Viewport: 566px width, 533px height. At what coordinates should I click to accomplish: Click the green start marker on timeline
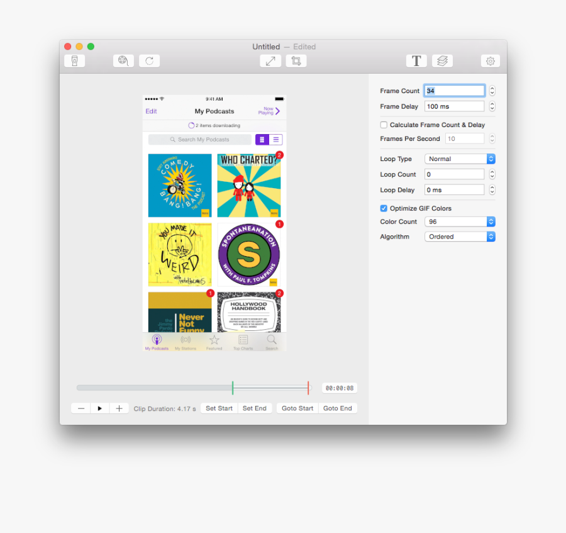coord(233,388)
